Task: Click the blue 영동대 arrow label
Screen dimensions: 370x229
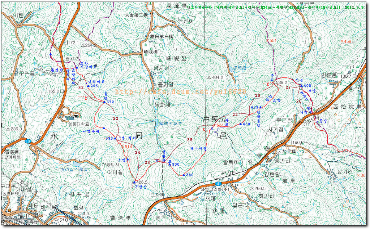Action: coord(91,131)
